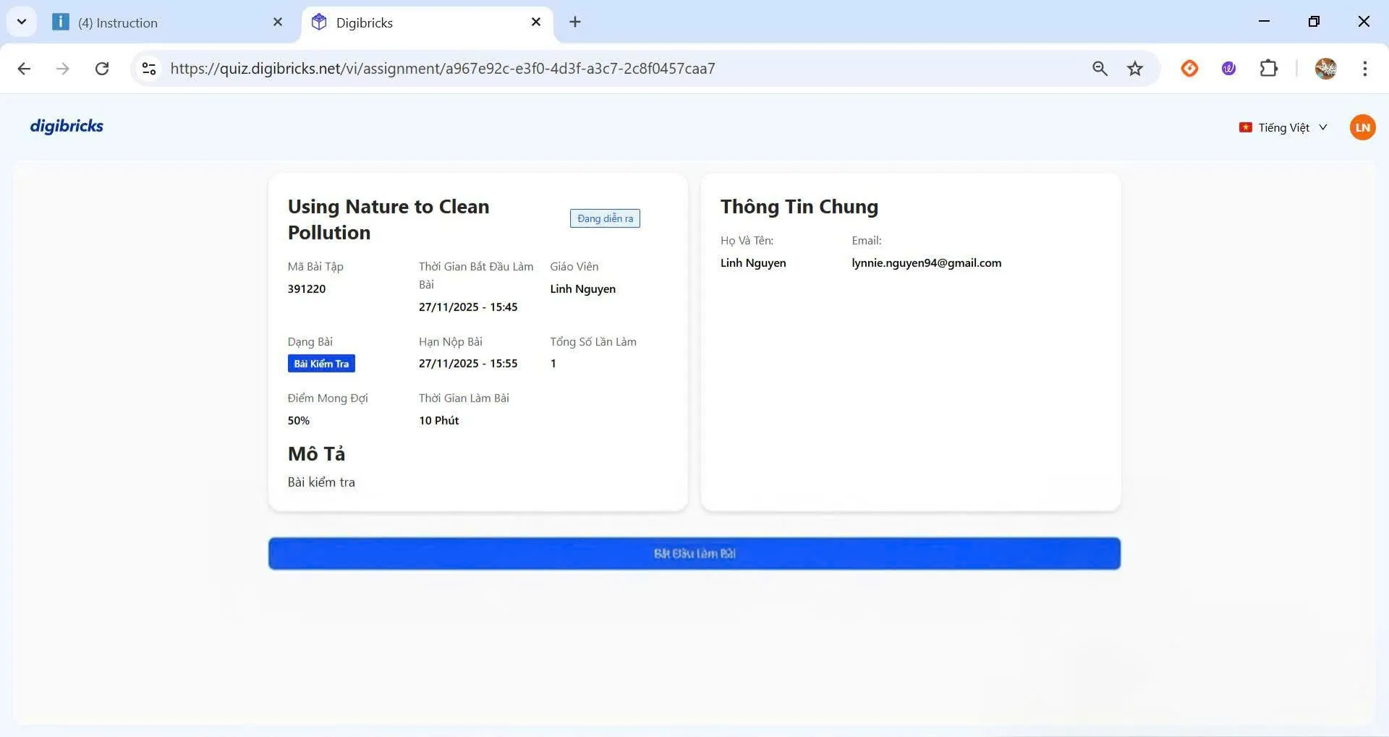Click the digibricks logo

click(x=67, y=127)
